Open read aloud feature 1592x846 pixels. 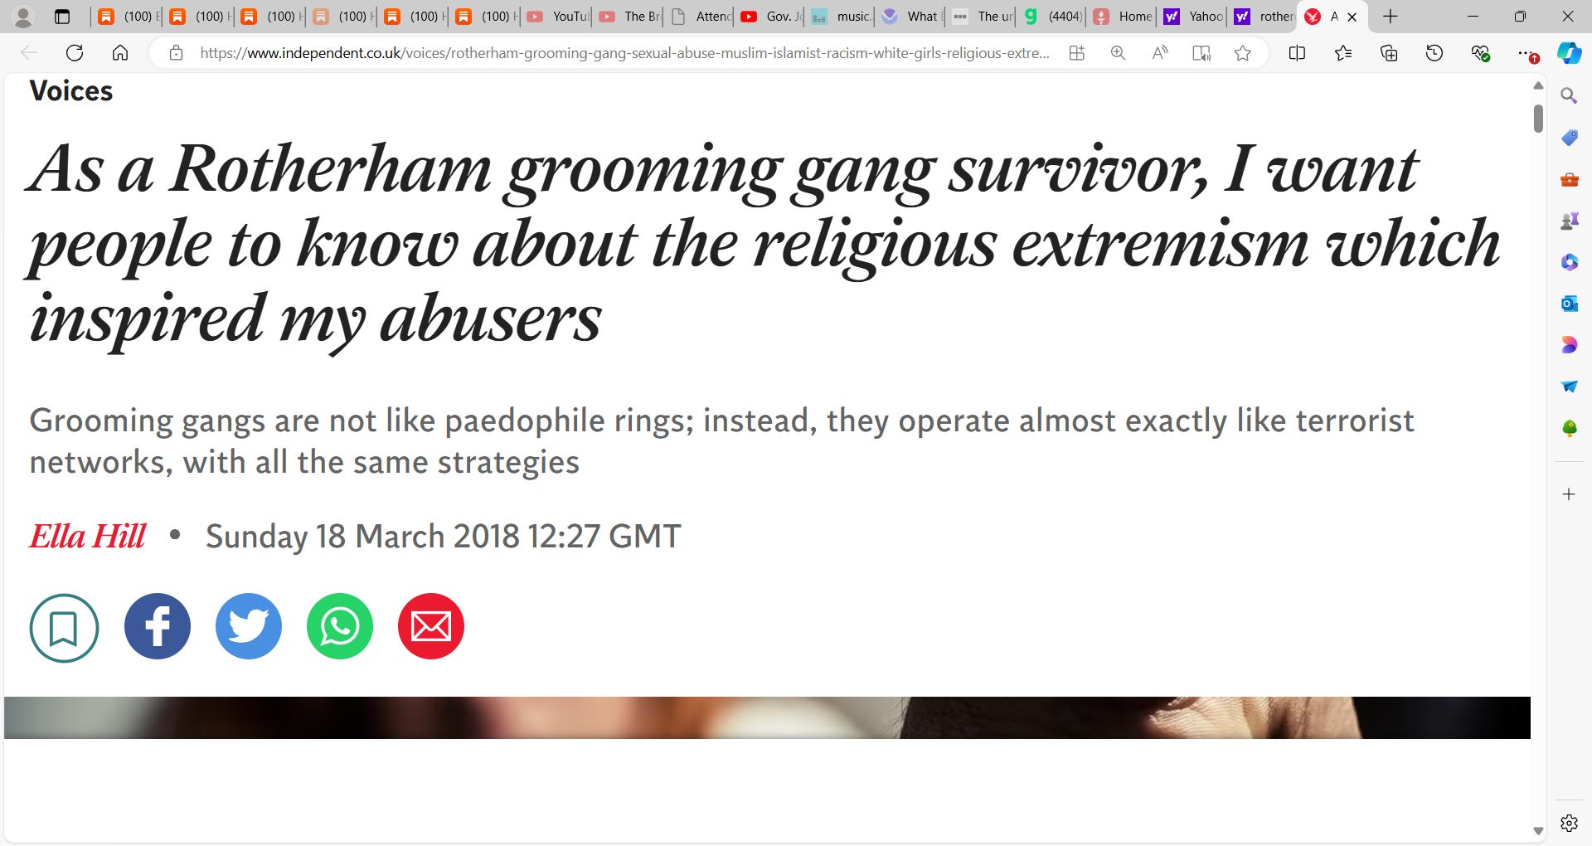(x=1160, y=53)
